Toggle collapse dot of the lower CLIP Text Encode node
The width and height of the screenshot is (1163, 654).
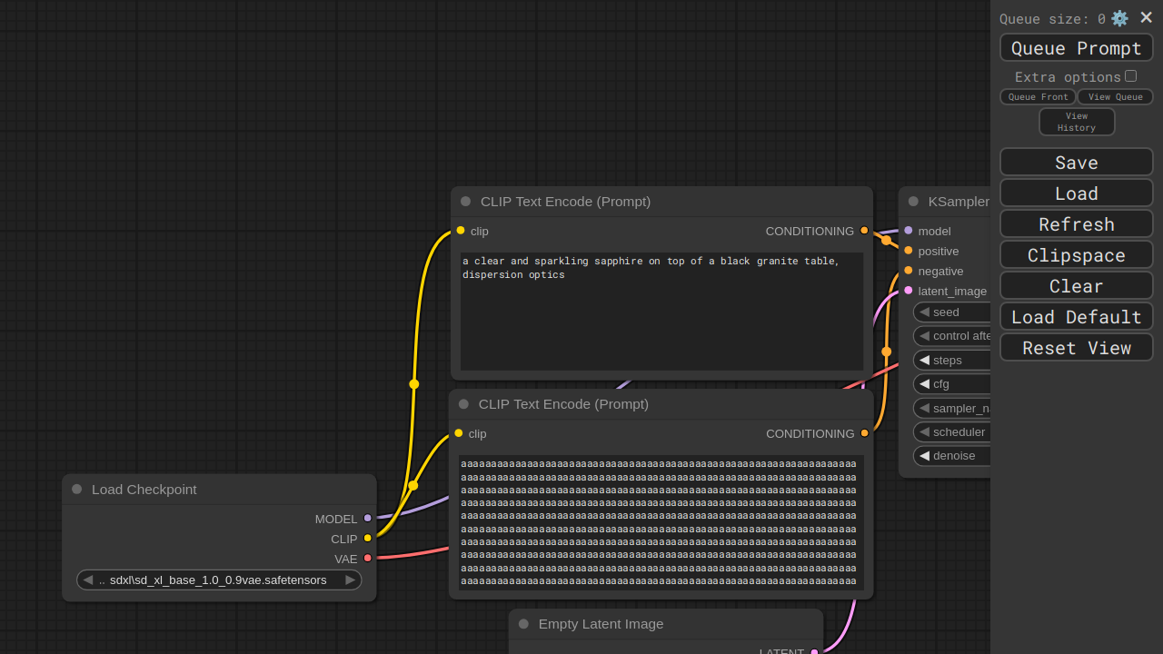(x=464, y=404)
